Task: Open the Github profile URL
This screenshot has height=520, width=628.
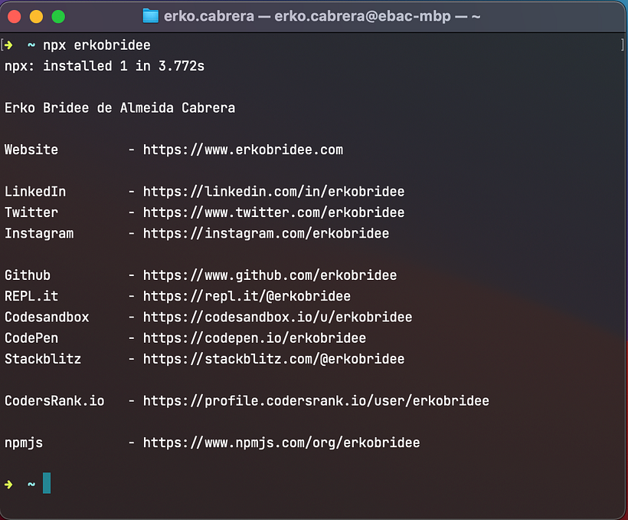Action: [269, 275]
